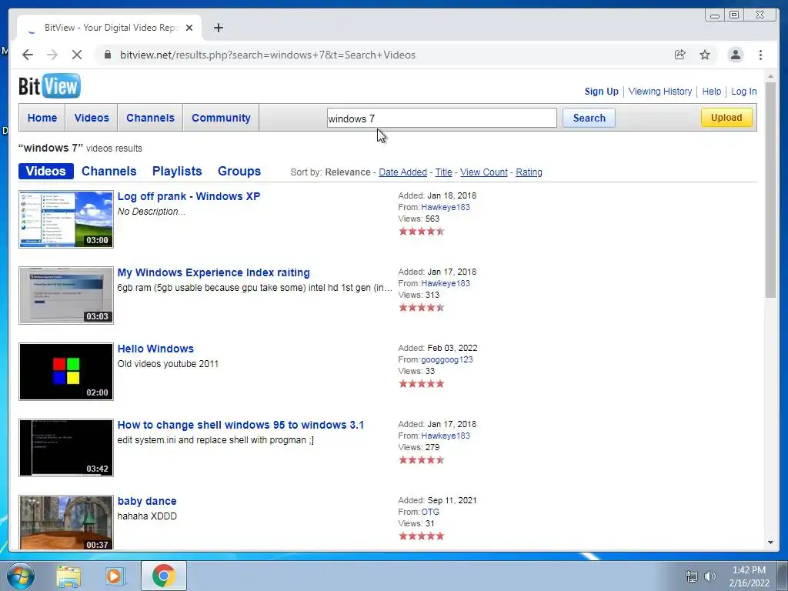Click star rating on Hello Windows row
This screenshot has height=591, width=788.
pos(422,384)
